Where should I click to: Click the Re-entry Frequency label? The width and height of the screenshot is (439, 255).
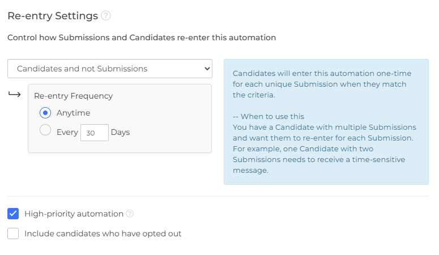tap(73, 96)
